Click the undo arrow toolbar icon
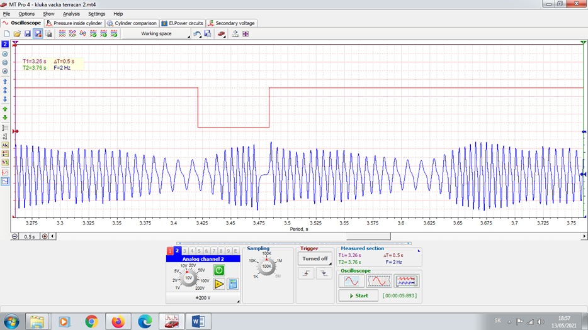588x330 pixels. [x=197, y=33]
